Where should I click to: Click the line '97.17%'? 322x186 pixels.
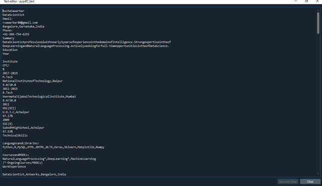7,116
